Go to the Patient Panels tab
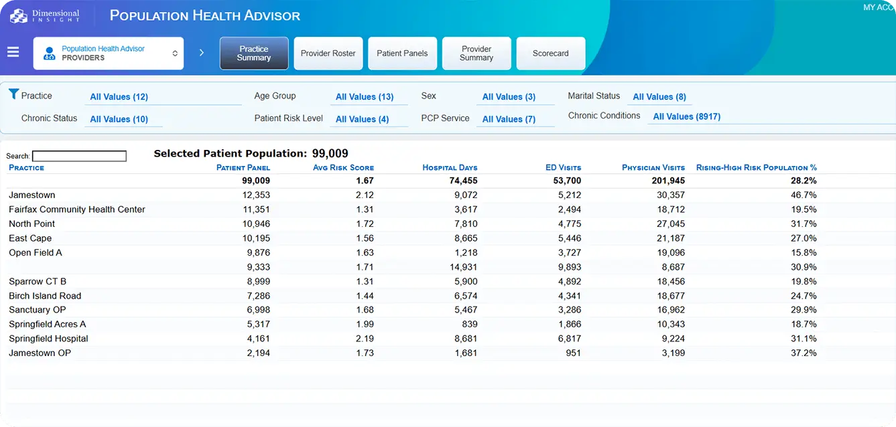The image size is (896, 427). 402,54
